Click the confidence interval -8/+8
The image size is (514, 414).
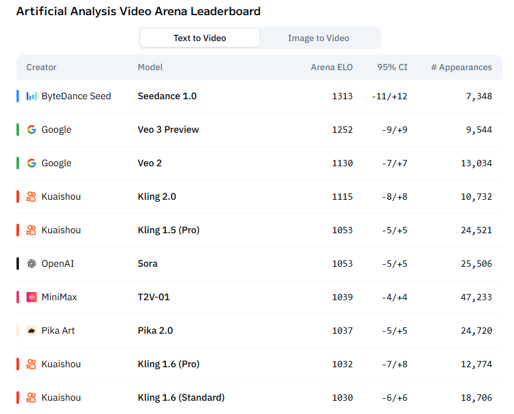(x=395, y=197)
